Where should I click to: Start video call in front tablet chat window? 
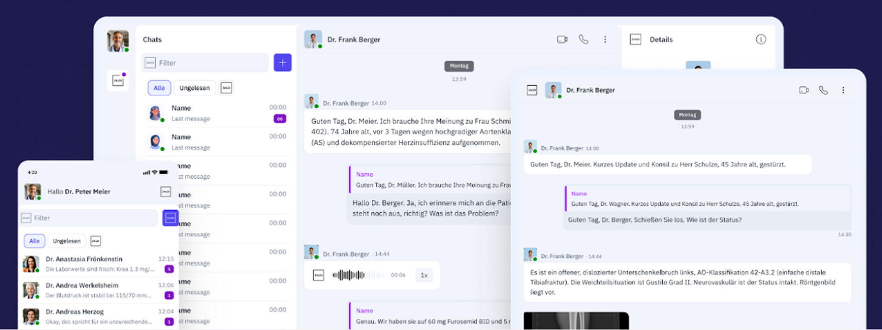click(x=804, y=90)
